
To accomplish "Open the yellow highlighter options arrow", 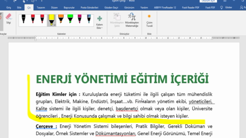I will 55,25.
